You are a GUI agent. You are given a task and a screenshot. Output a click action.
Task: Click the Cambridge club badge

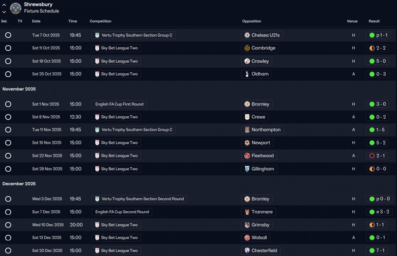coord(247,48)
